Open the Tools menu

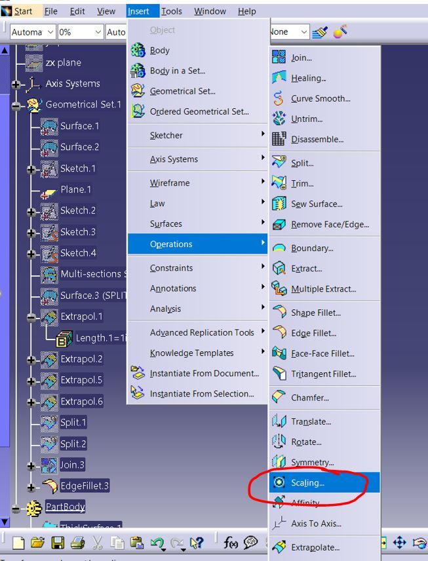point(172,11)
